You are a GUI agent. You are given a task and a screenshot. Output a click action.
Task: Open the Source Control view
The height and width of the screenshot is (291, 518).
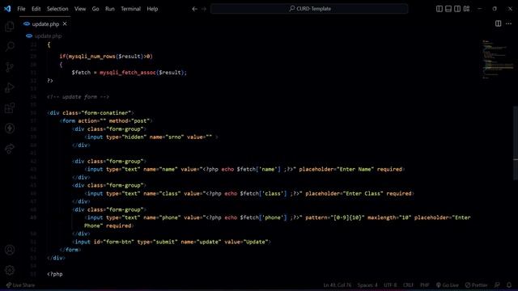point(10,67)
